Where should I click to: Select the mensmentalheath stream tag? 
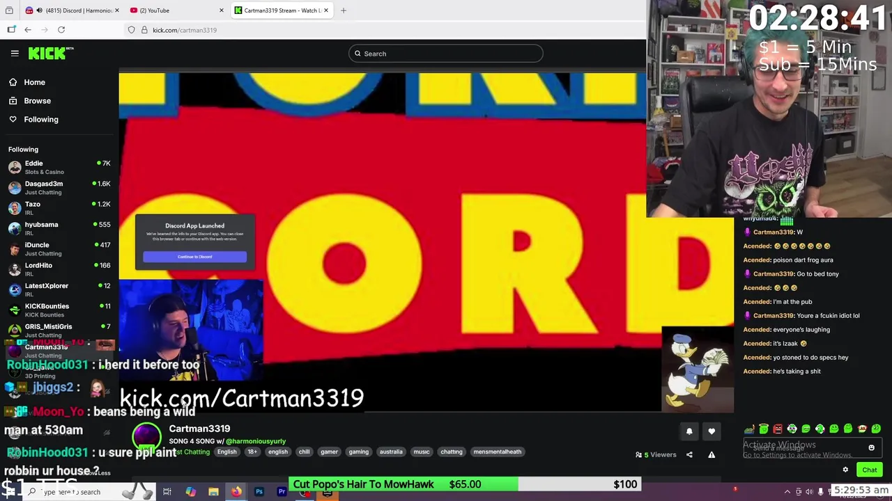click(497, 452)
